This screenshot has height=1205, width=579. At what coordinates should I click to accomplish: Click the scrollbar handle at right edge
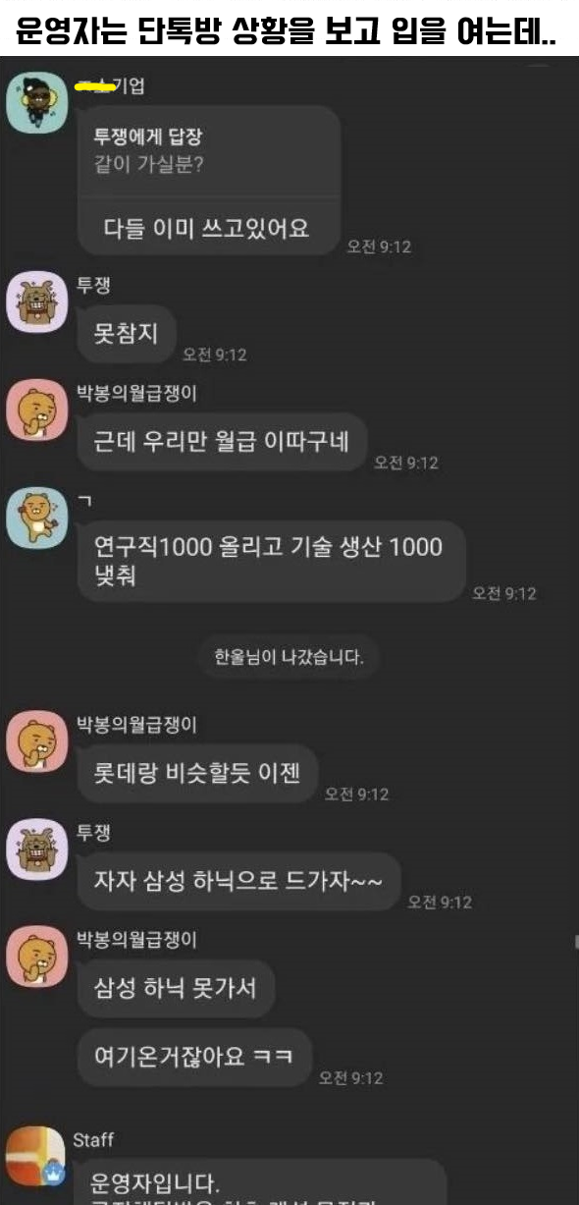pyautogui.click(x=576, y=941)
